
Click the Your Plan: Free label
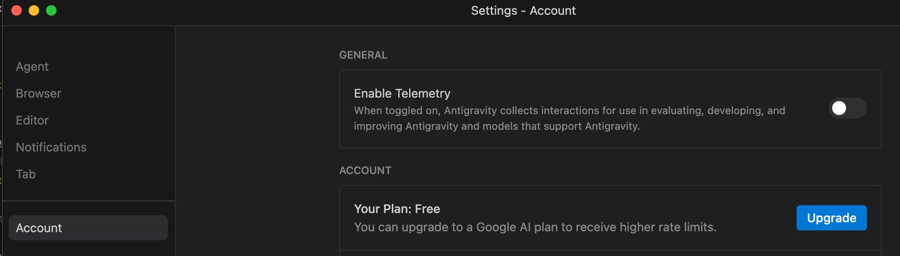[x=397, y=209]
